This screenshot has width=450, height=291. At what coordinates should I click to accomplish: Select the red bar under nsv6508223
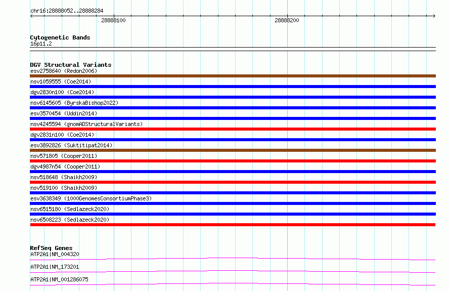click(233, 225)
